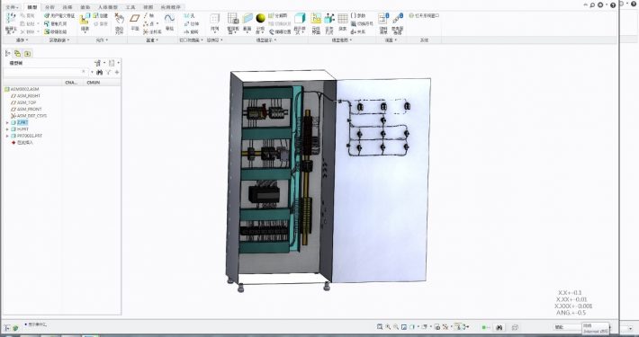
Task: Open the Family Table grid icon
Action: [x=343, y=22]
